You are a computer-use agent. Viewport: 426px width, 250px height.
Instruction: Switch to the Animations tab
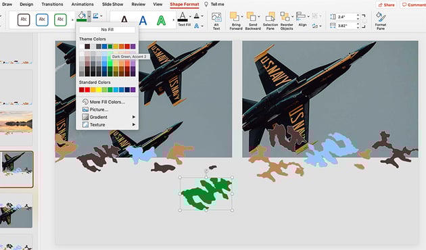pos(82,4)
